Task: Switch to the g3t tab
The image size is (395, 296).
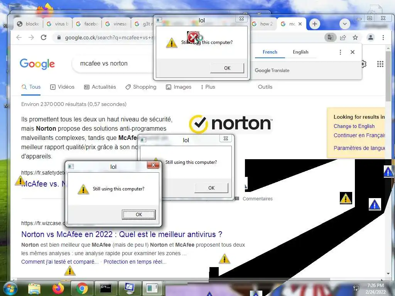Action: pyautogui.click(x=143, y=24)
